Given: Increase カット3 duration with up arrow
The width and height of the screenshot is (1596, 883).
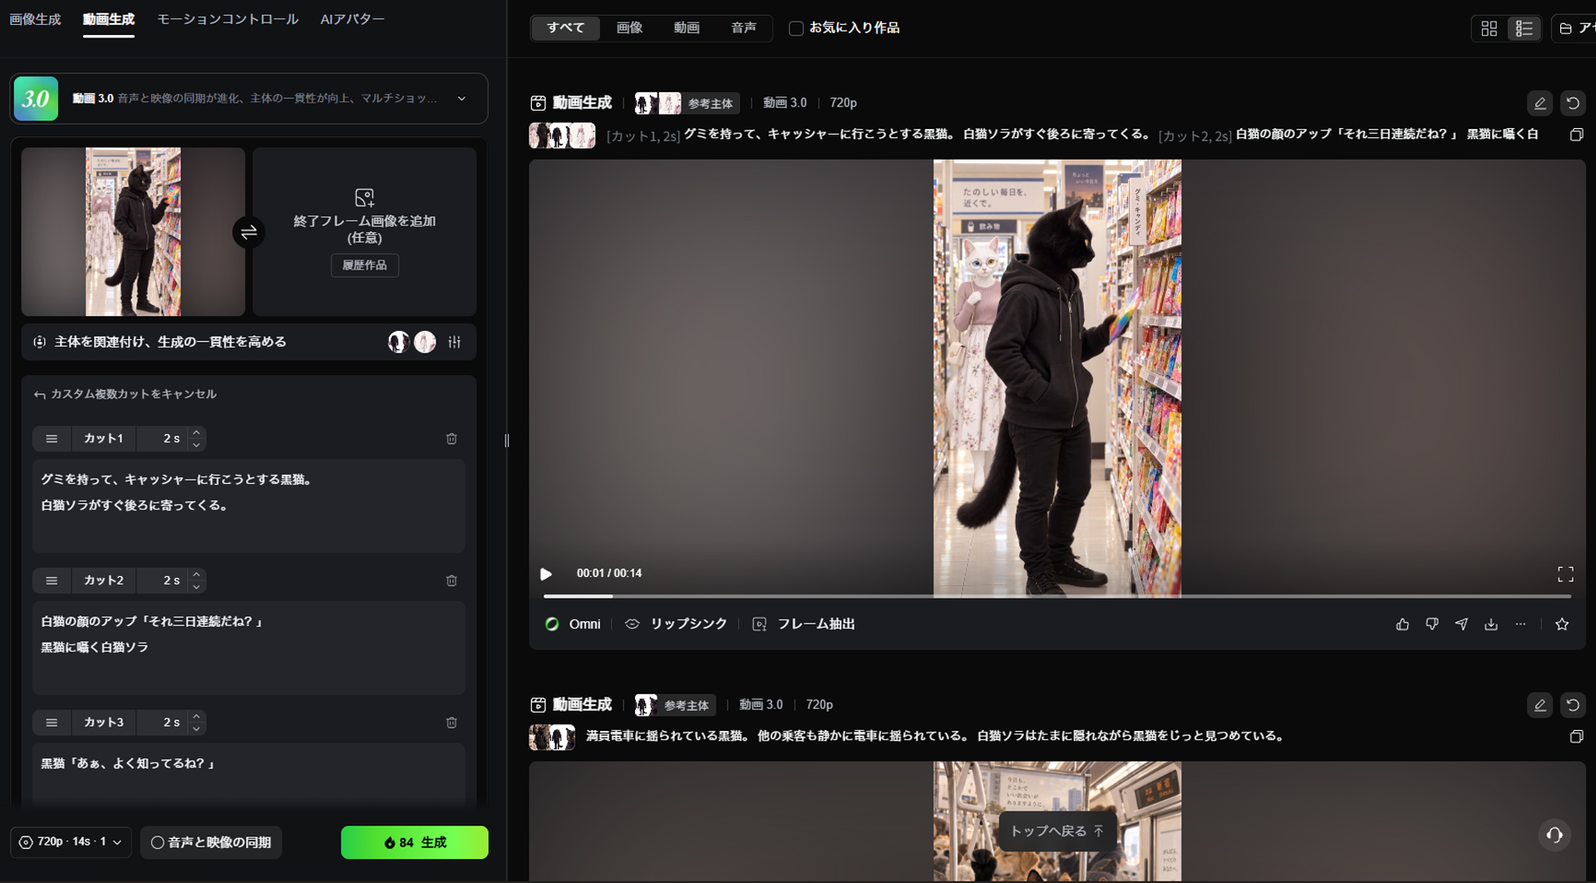Looking at the screenshot, I should 196,716.
